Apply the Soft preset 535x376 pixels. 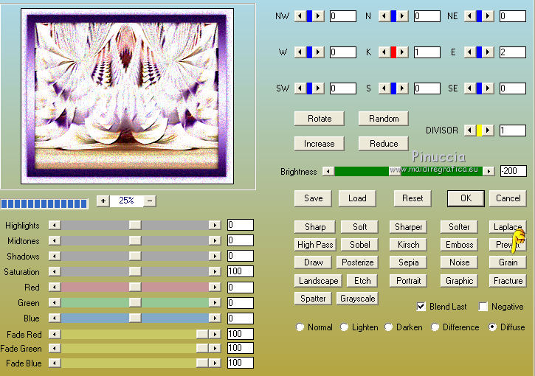tap(359, 227)
